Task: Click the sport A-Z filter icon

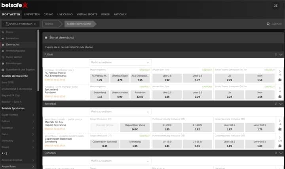Action: pyautogui.click(x=7, y=24)
